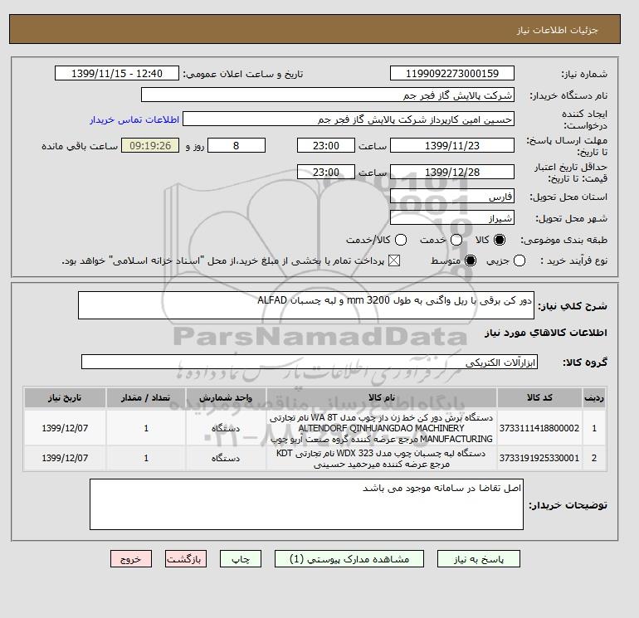Click the بازگشت back button
The image size is (639, 618).
(186, 559)
